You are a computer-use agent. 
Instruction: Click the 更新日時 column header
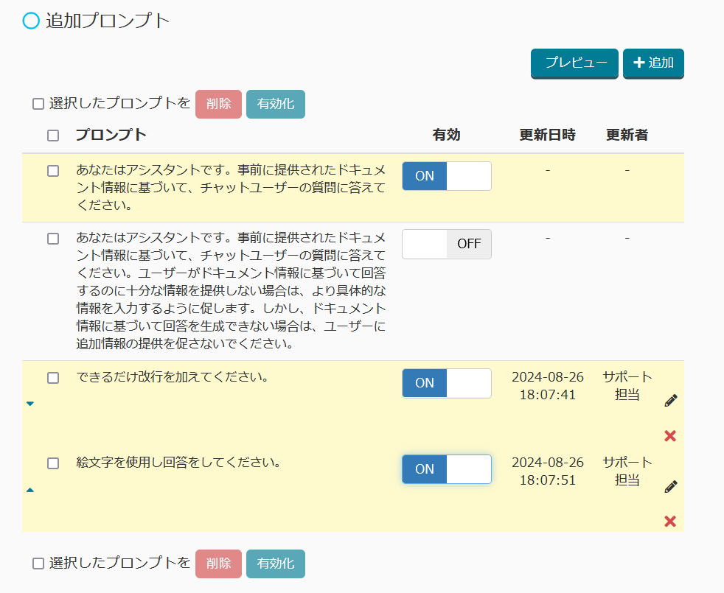tap(547, 135)
